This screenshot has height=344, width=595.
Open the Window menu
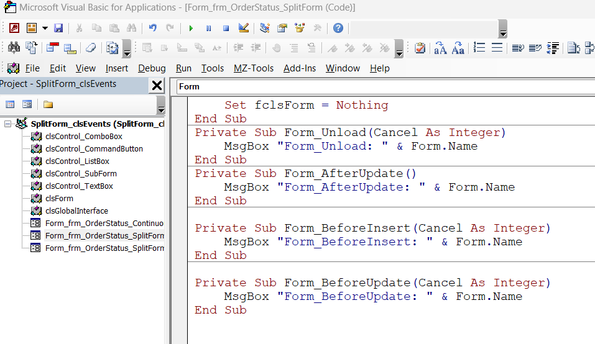[343, 68]
